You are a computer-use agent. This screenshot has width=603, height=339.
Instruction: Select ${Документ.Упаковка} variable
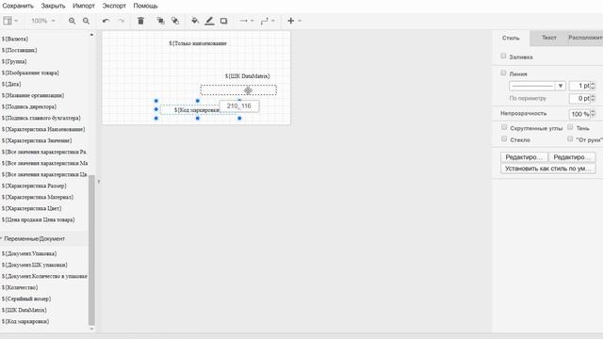click(29, 253)
